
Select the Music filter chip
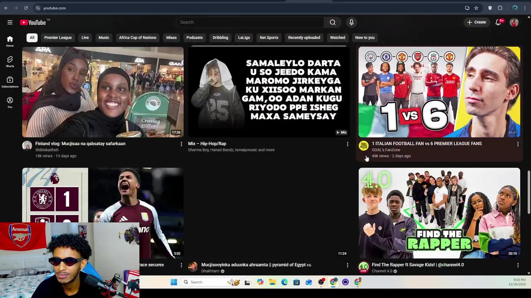click(104, 38)
